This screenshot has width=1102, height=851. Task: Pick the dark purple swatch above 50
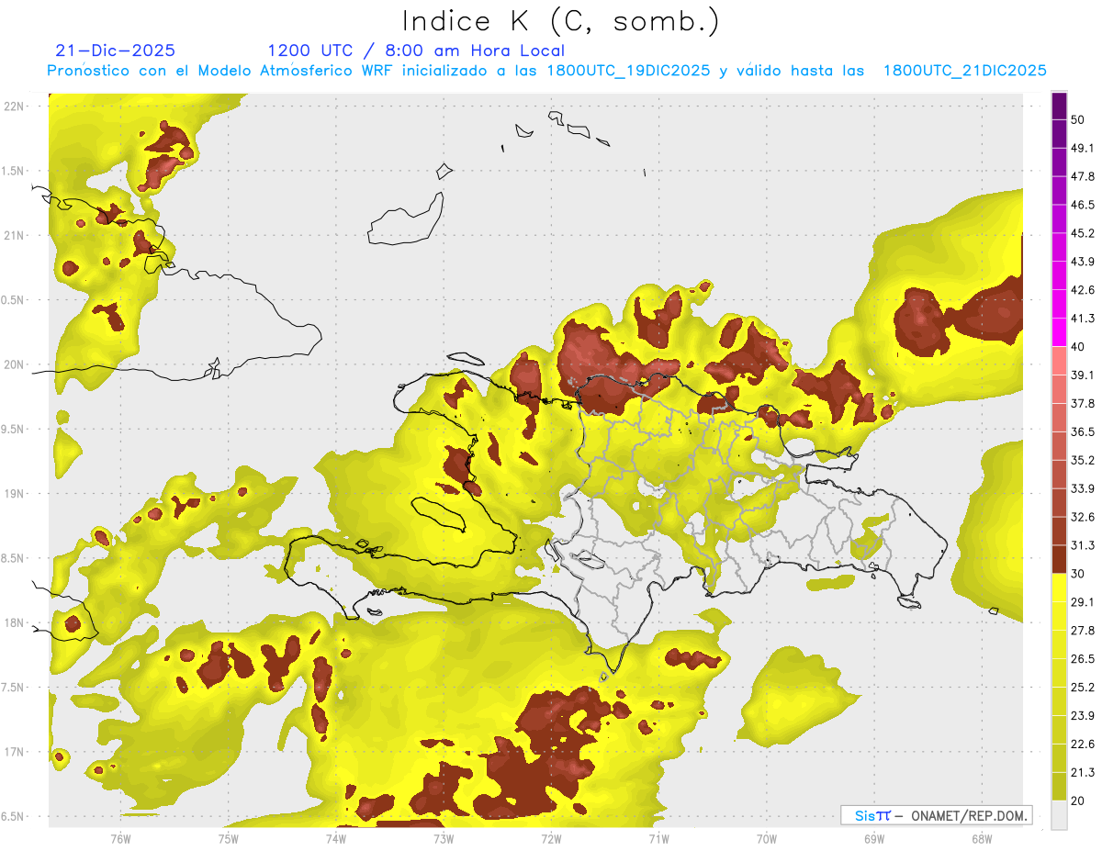click(1059, 106)
